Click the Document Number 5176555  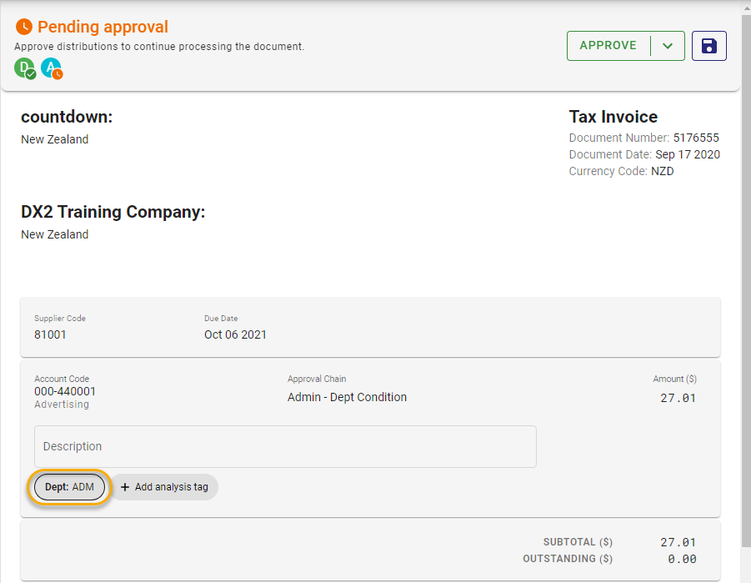click(x=695, y=138)
